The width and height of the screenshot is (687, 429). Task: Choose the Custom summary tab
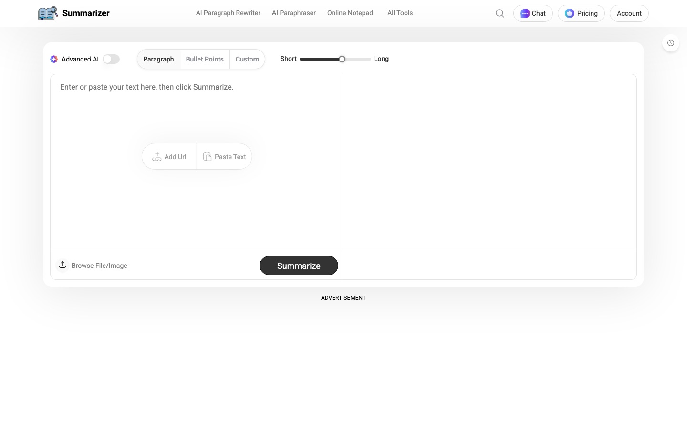247,59
